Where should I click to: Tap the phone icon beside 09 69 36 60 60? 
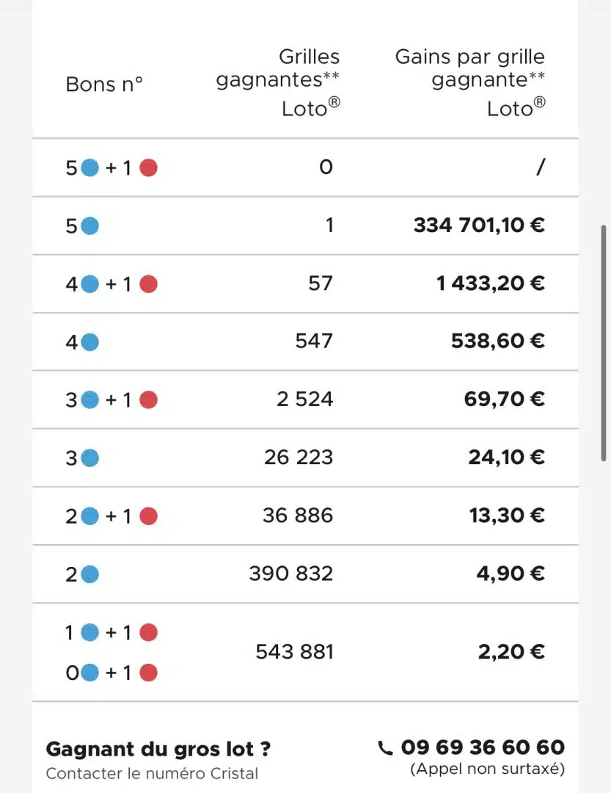point(385,748)
